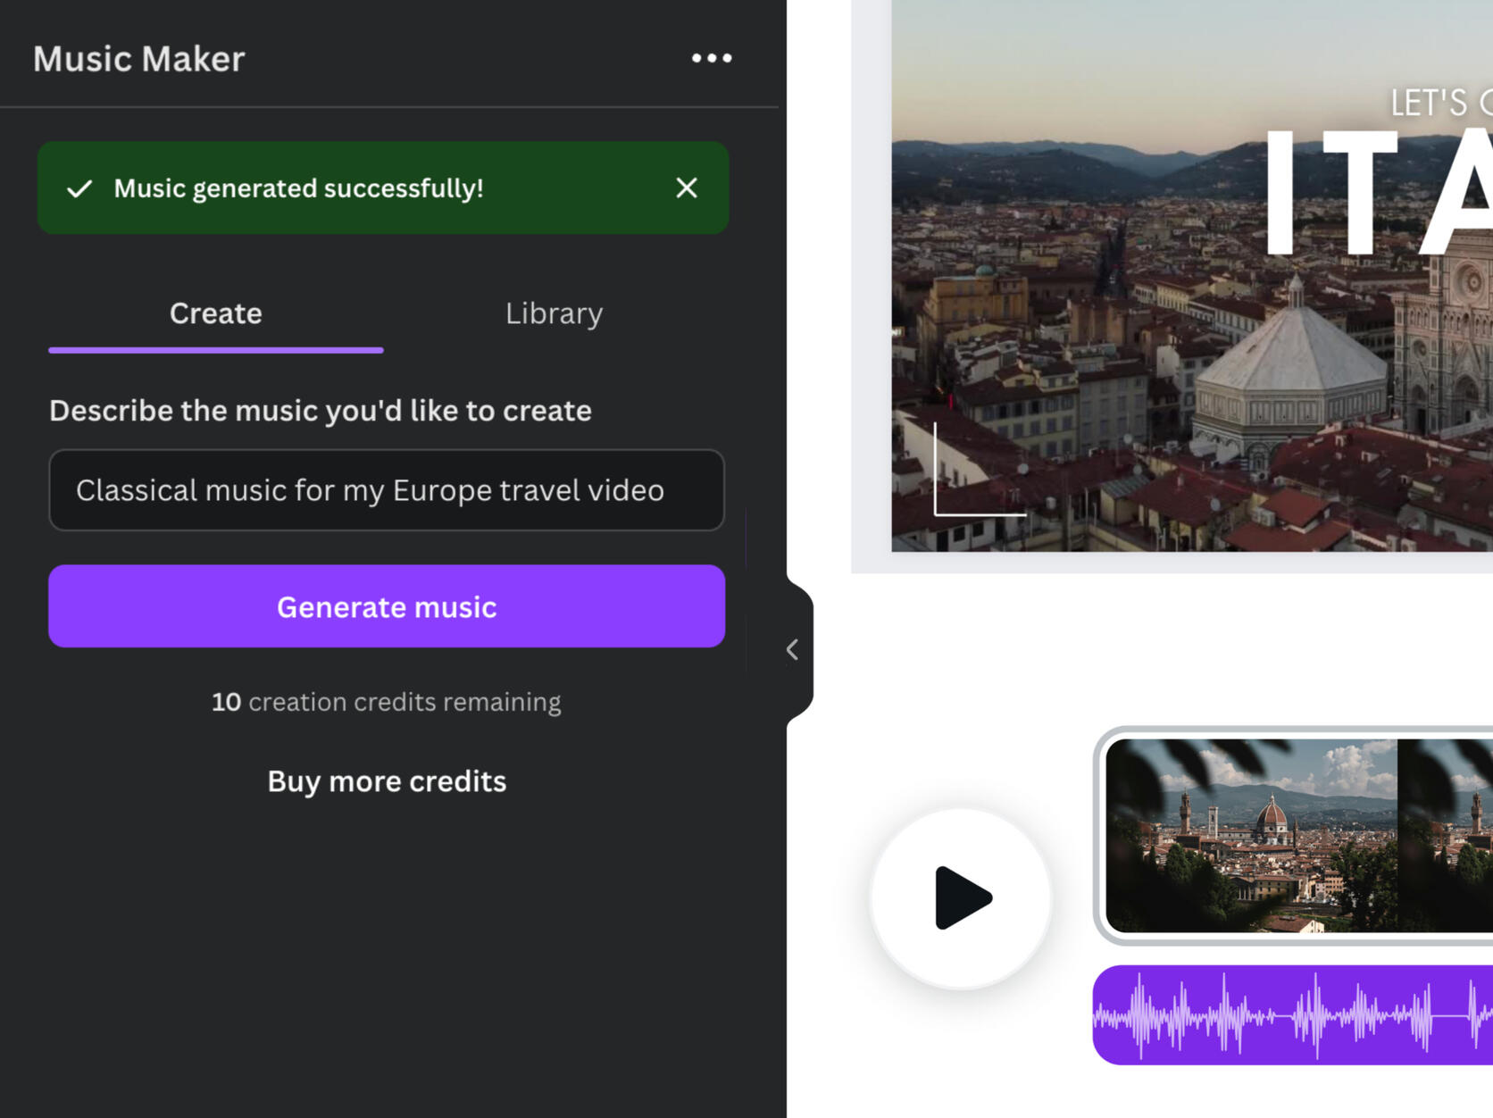Click the success checkmark icon in banner

(80, 188)
